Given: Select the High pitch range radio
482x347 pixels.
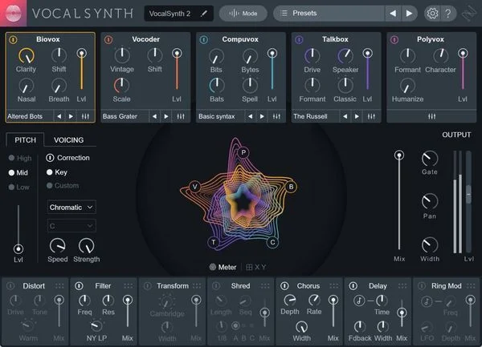Looking at the screenshot, I should click(x=11, y=158).
